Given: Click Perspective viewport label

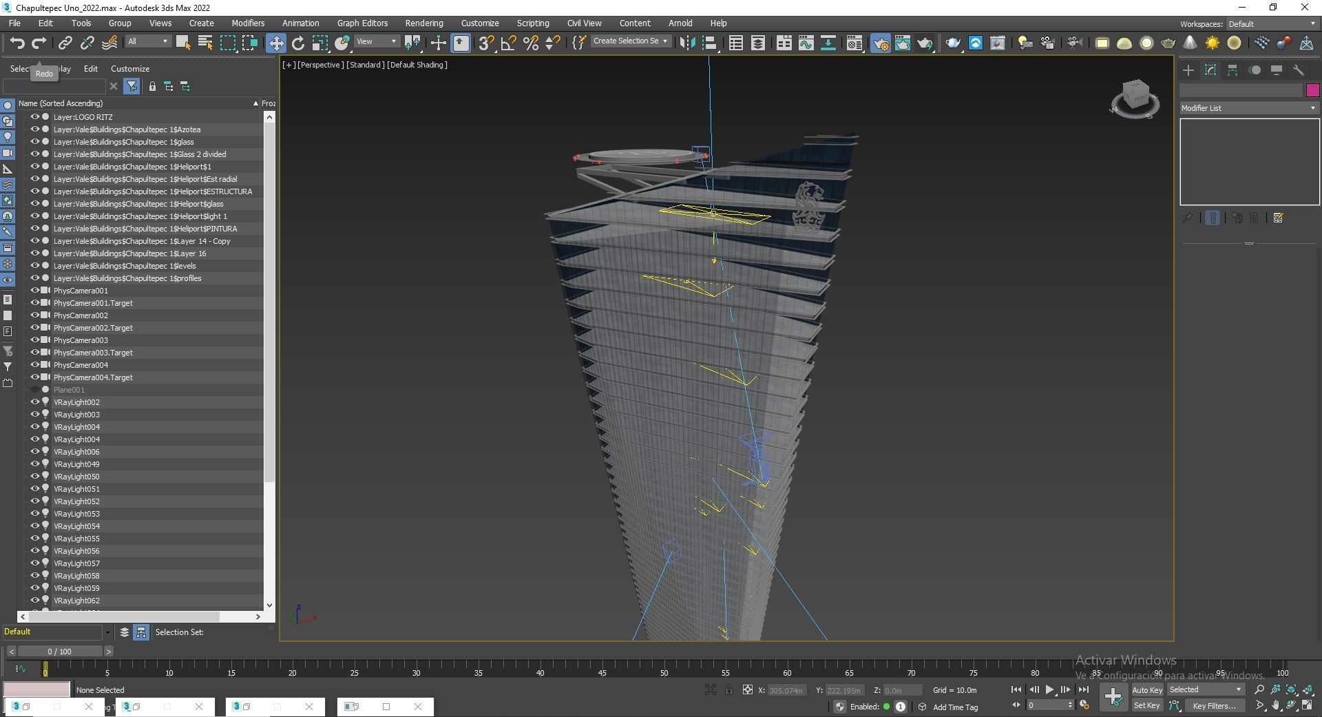Looking at the screenshot, I should 320,65.
